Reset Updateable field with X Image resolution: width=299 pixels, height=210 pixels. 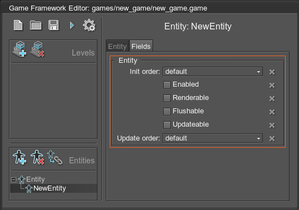(x=272, y=125)
